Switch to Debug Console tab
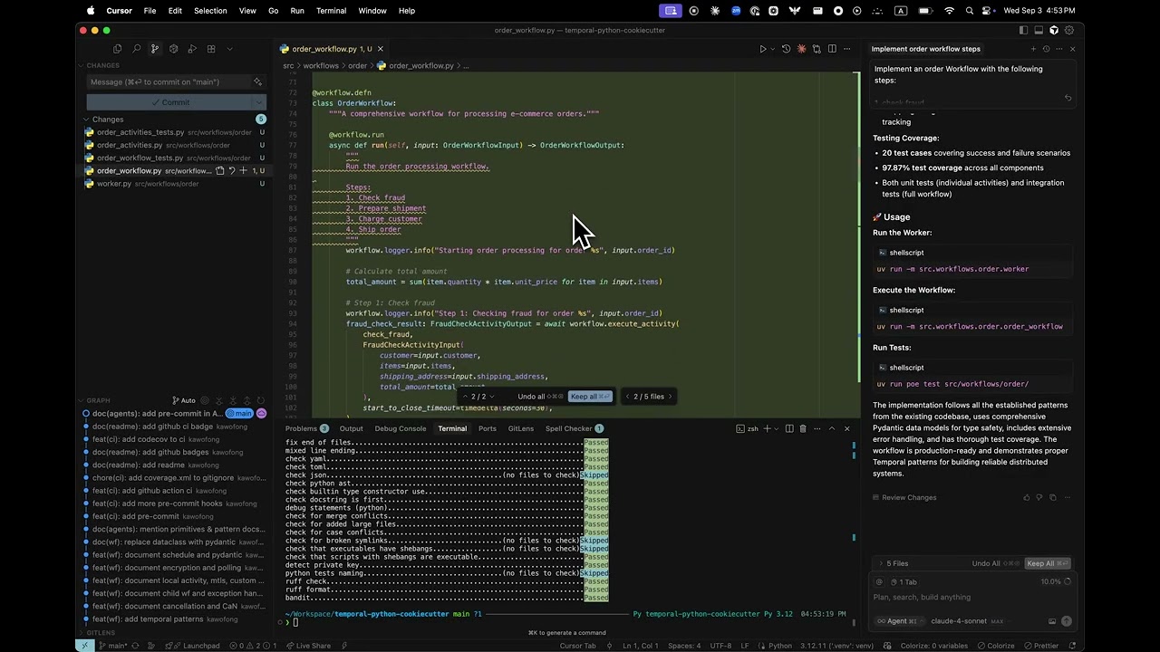1160x652 pixels. coord(400,428)
